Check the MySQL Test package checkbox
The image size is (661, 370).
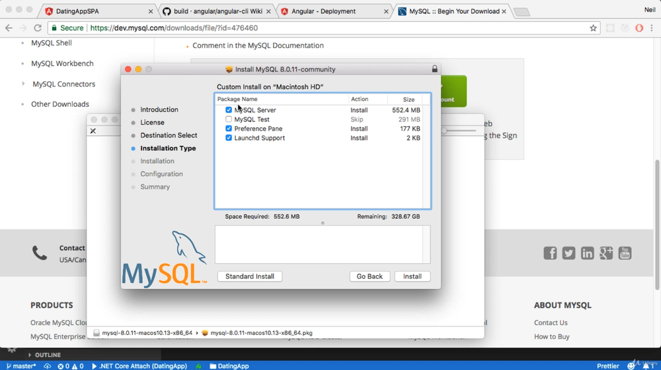229,119
